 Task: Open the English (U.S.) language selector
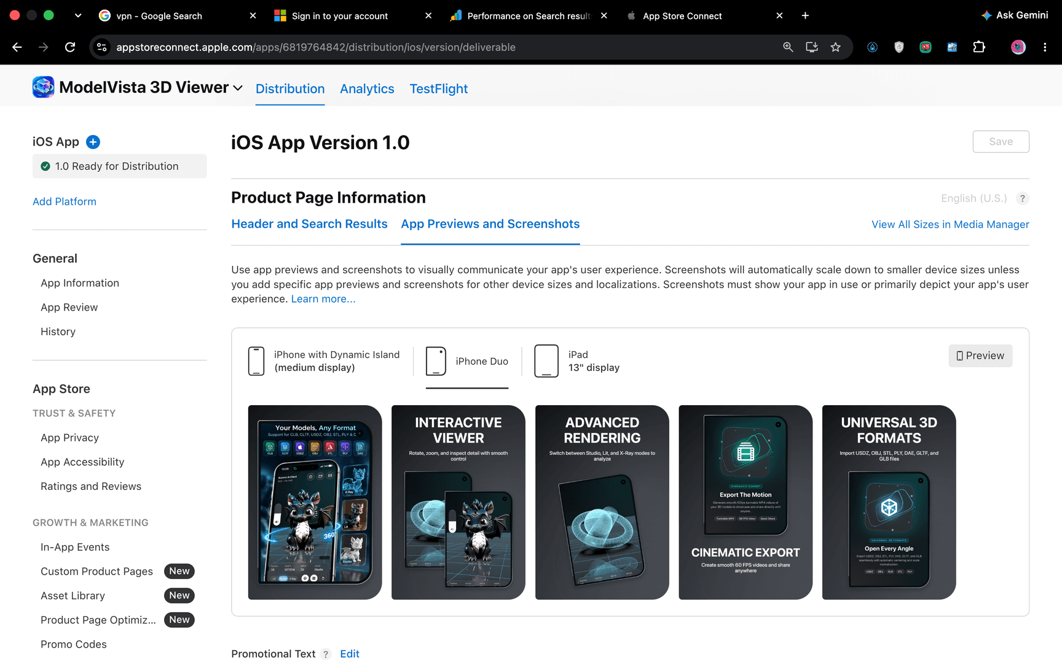[x=974, y=198]
